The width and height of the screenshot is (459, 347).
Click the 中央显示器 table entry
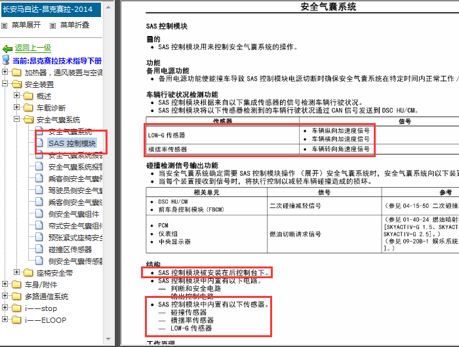(x=174, y=242)
